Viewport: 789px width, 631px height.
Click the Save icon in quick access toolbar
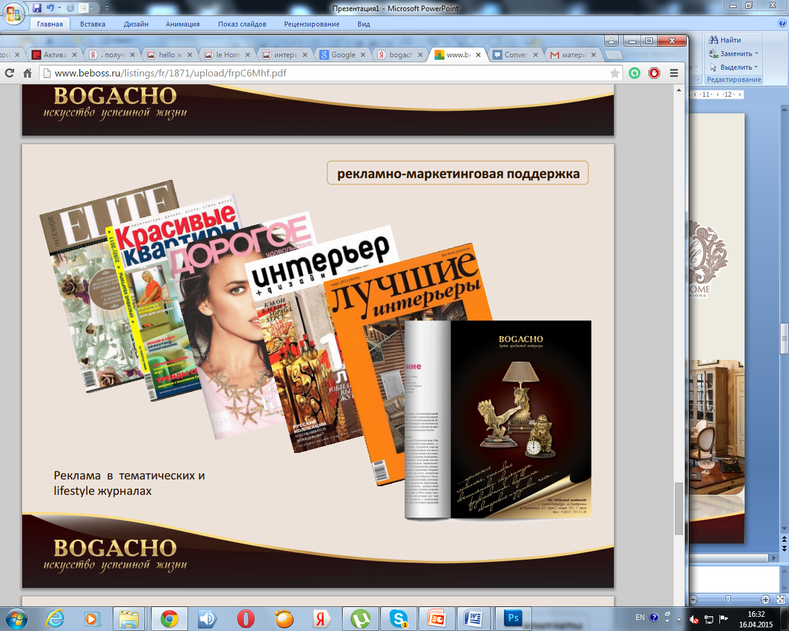37,8
